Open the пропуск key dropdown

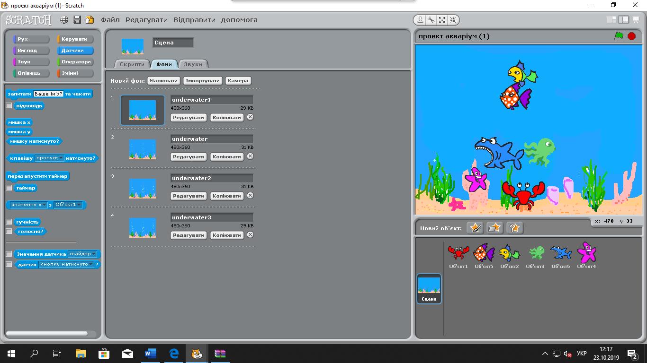pos(49,158)
